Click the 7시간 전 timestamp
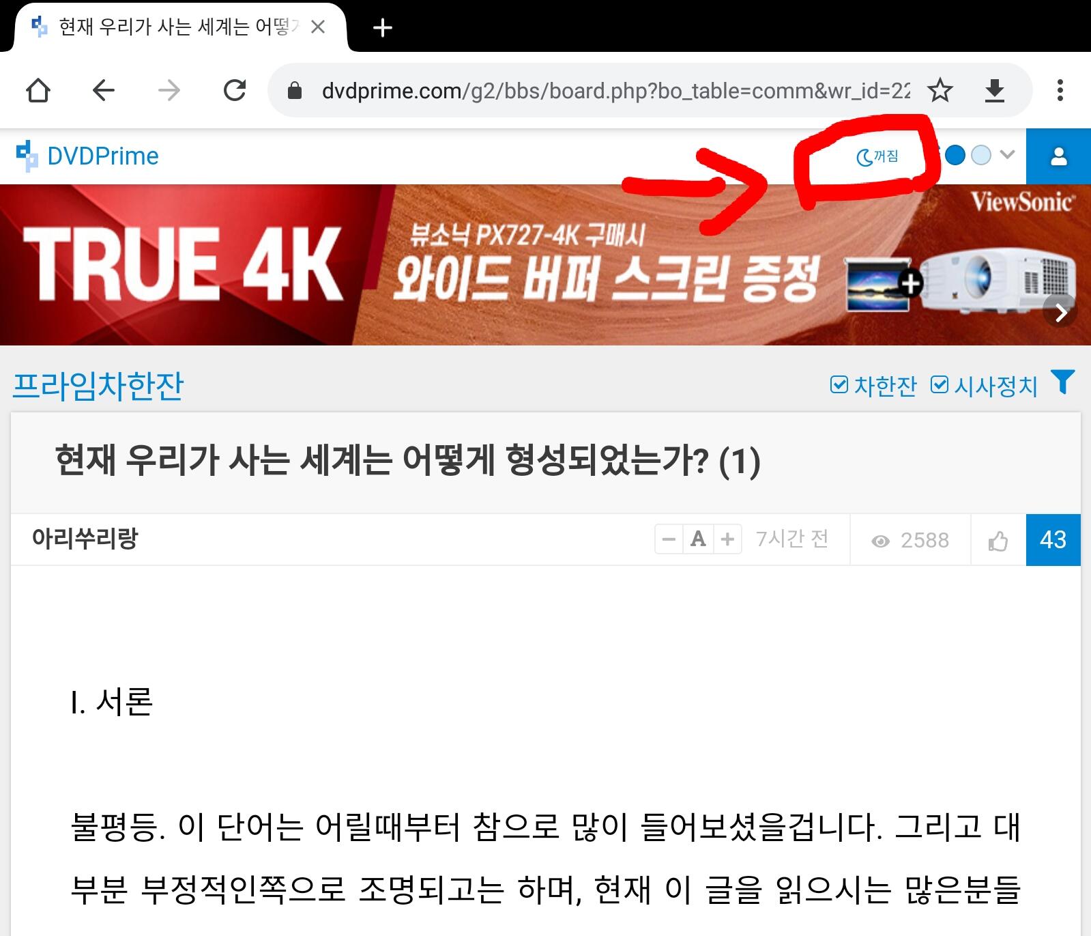The height and width of the screenshot is (936, 1091). pos(792,539)
